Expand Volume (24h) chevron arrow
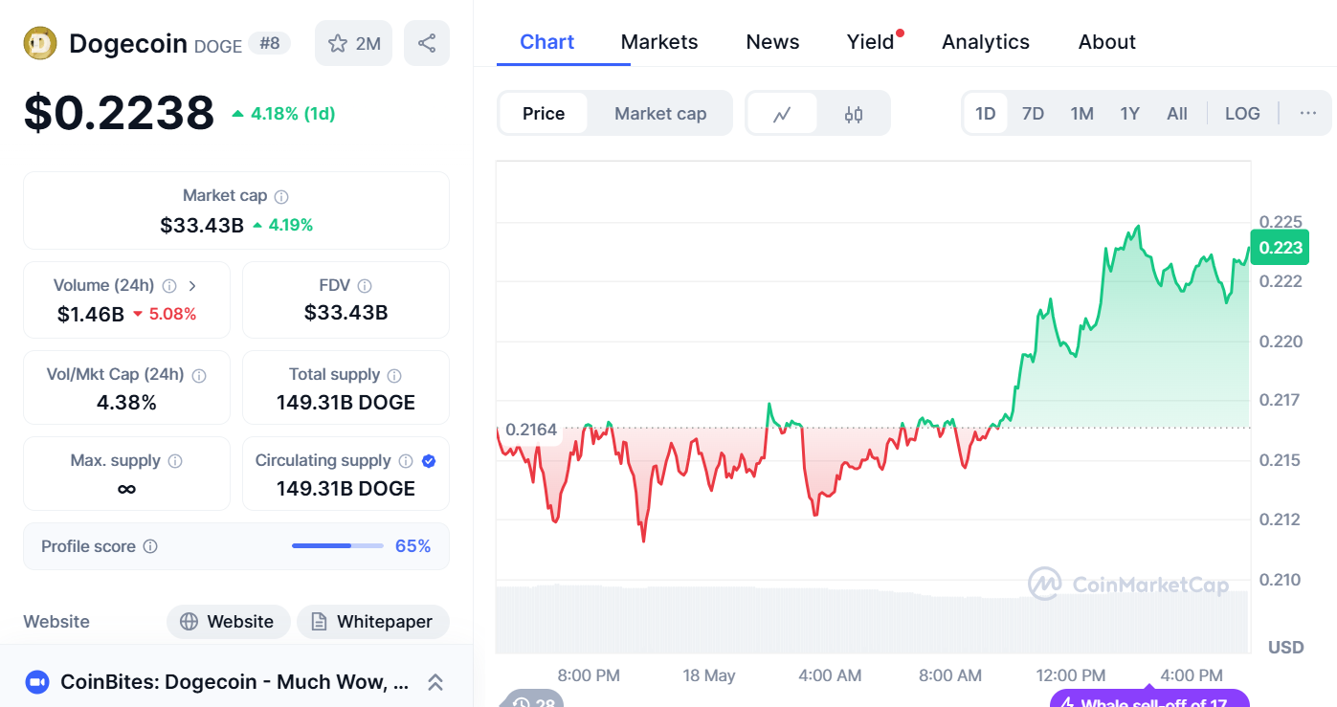Screen dimensions: 1337x707 click(x=192, y=285)
